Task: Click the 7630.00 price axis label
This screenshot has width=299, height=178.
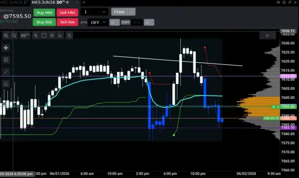Action: coord(288,43)
